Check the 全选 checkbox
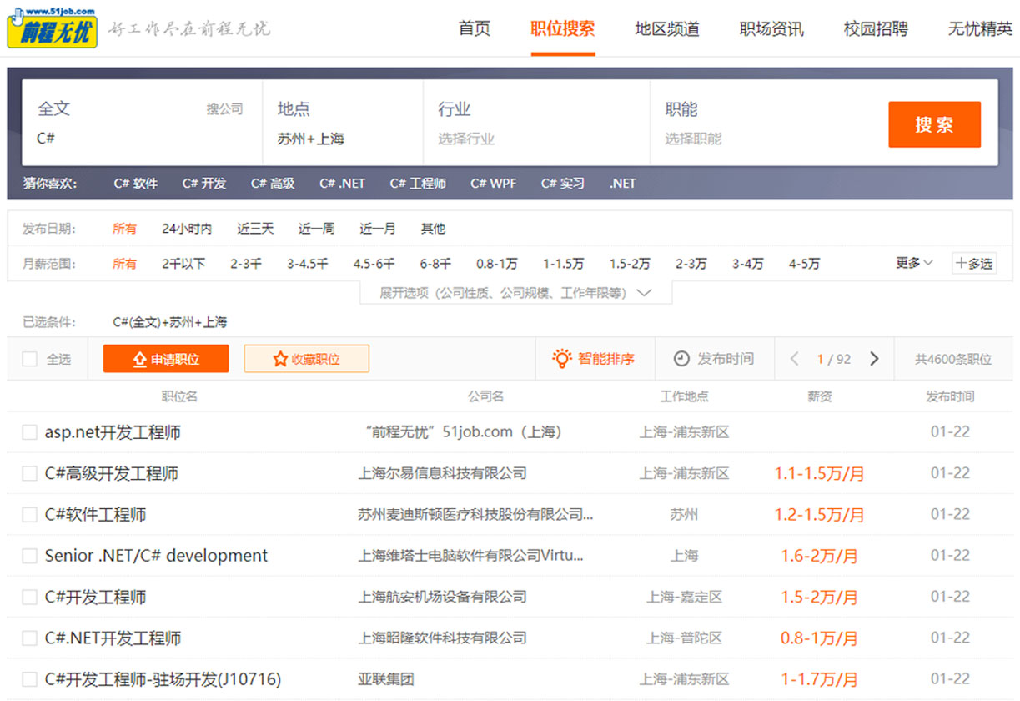 (x=30, y=359)
